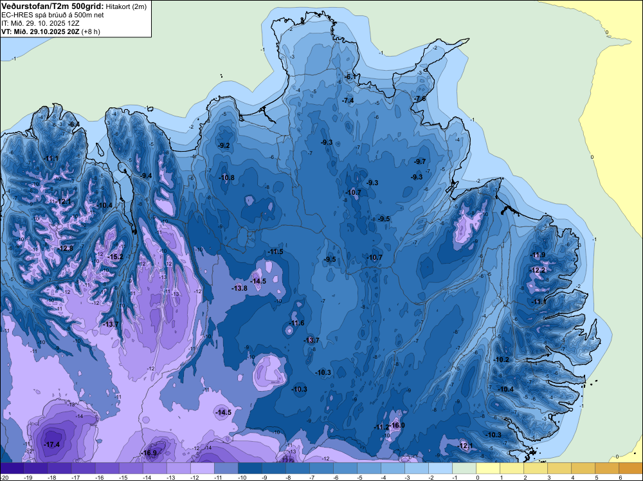Click the legend swatch between -12 and -11

[202, 468]
